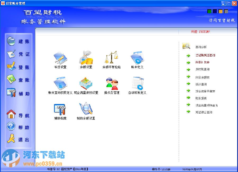Open the 辅助档案 hammer icon

coord(59,110)
